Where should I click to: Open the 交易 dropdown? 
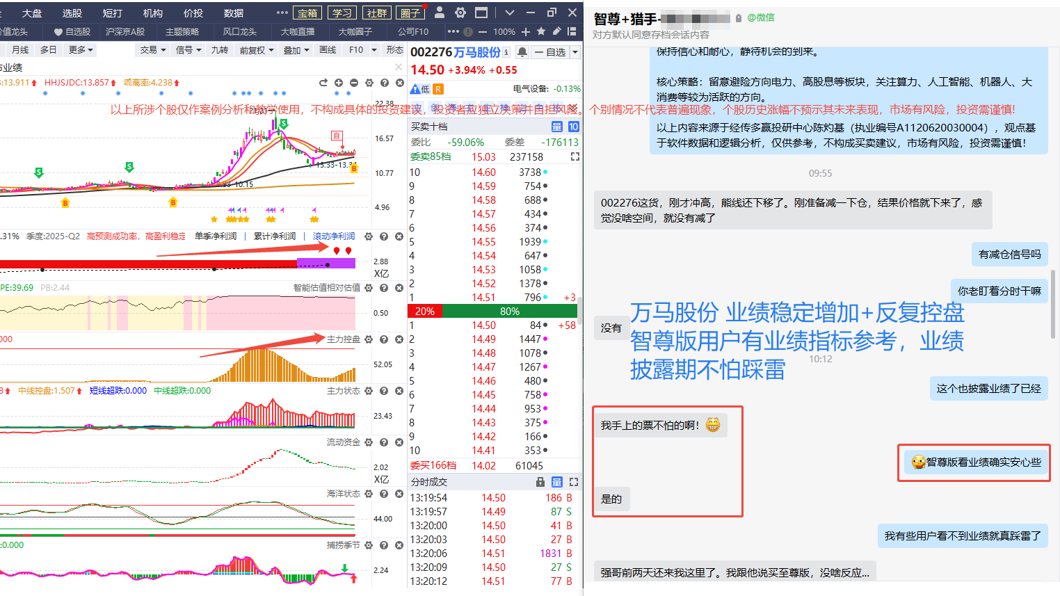[x=153, y=50]
